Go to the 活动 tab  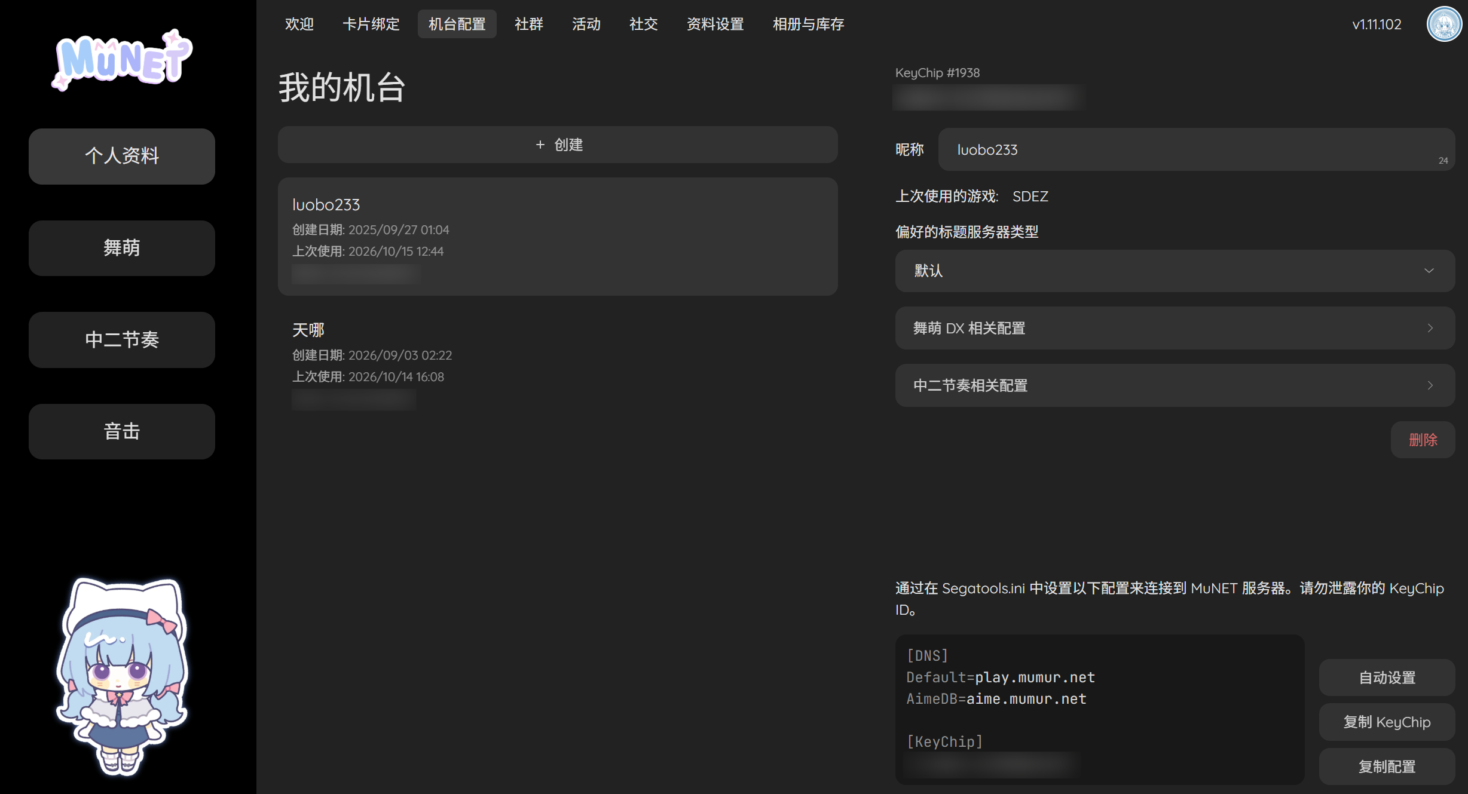click(586, 24)
